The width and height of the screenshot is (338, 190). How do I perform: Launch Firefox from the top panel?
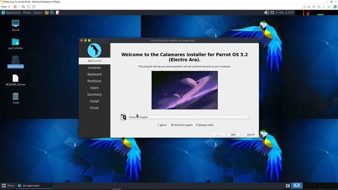(x=47, y=13)
